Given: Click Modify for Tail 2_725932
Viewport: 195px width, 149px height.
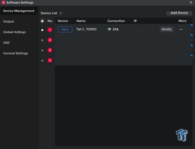Looking at the screenshot, I should pos(166,29).
